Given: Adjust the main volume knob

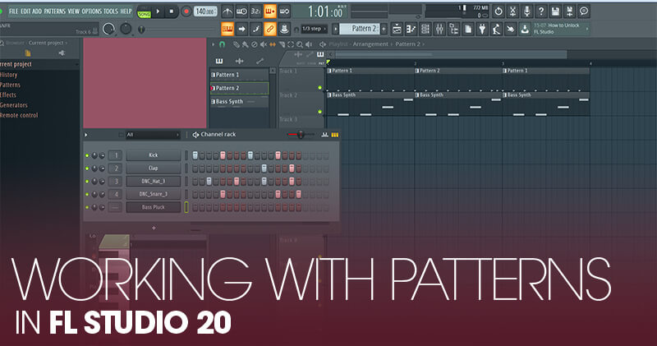Looking at the screenshot, I should click(109, 29).
